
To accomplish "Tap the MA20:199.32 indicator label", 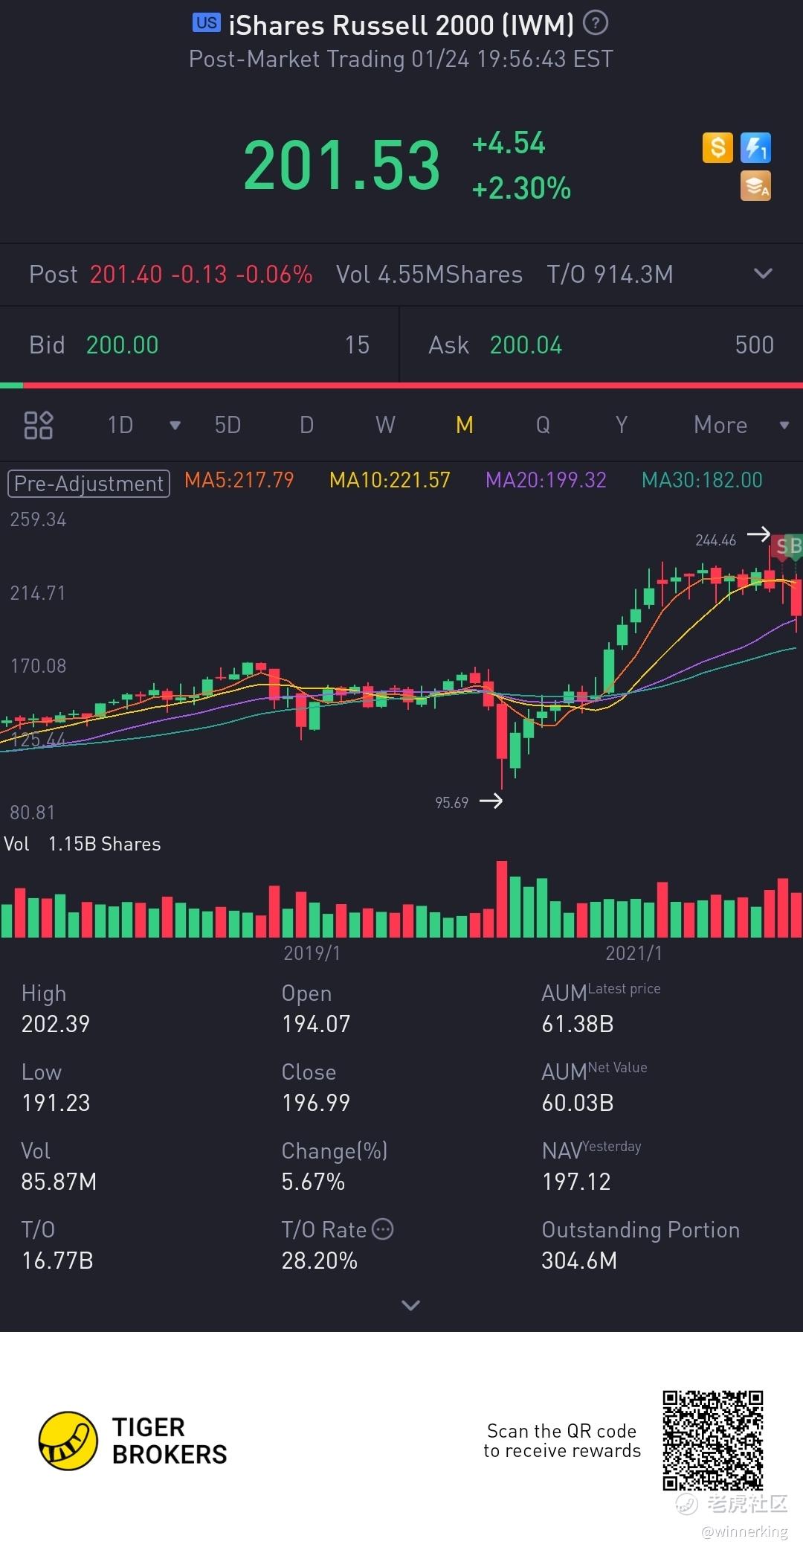I will coord(546,480).
